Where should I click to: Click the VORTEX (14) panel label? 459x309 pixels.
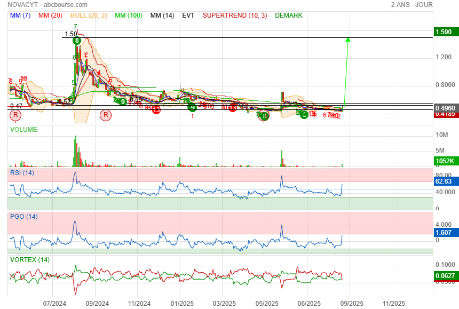coord(30,260)
